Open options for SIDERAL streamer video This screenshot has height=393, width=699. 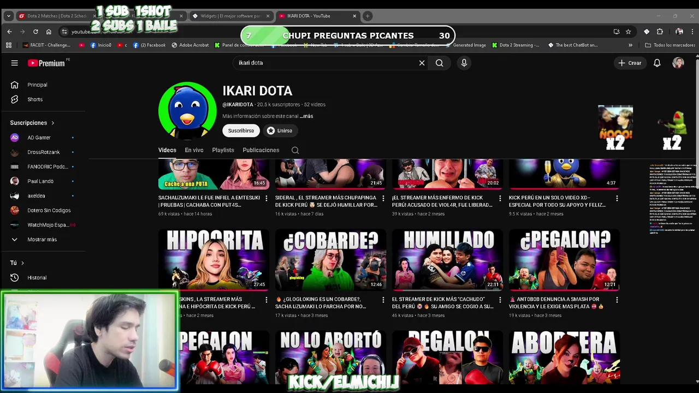pos(383,198)
